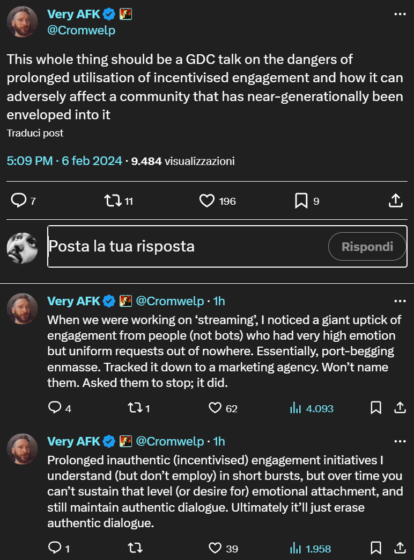Click the 'Traduci post' translate link
The image size is (414, 560).
coord(35,133)
